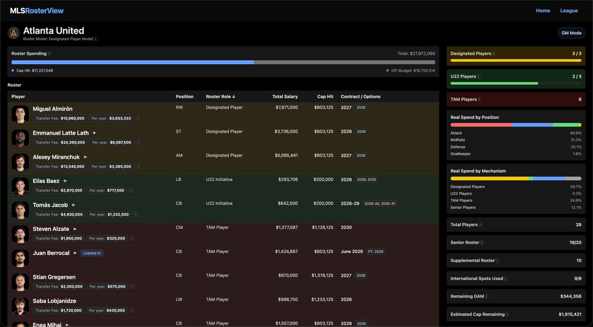Image resolution: width=593 pixels, height=327 pixels.
Task: Sort roster by the Total Salary column
Action: pos(285,97)
